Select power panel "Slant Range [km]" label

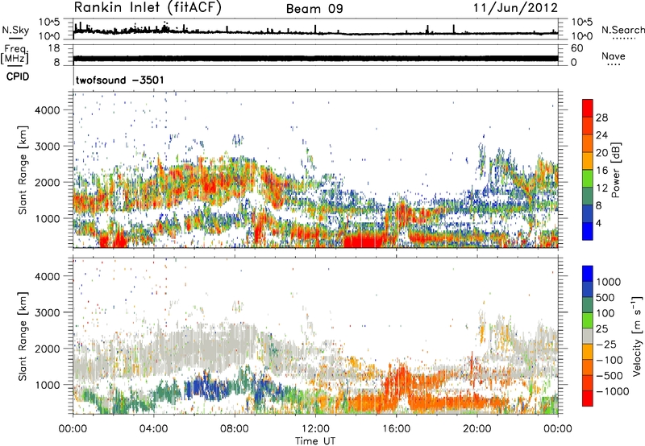23,170
